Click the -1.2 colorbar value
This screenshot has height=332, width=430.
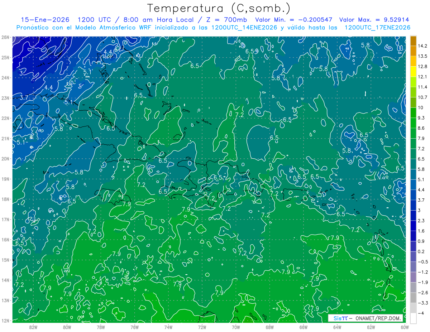pos(423,272)
